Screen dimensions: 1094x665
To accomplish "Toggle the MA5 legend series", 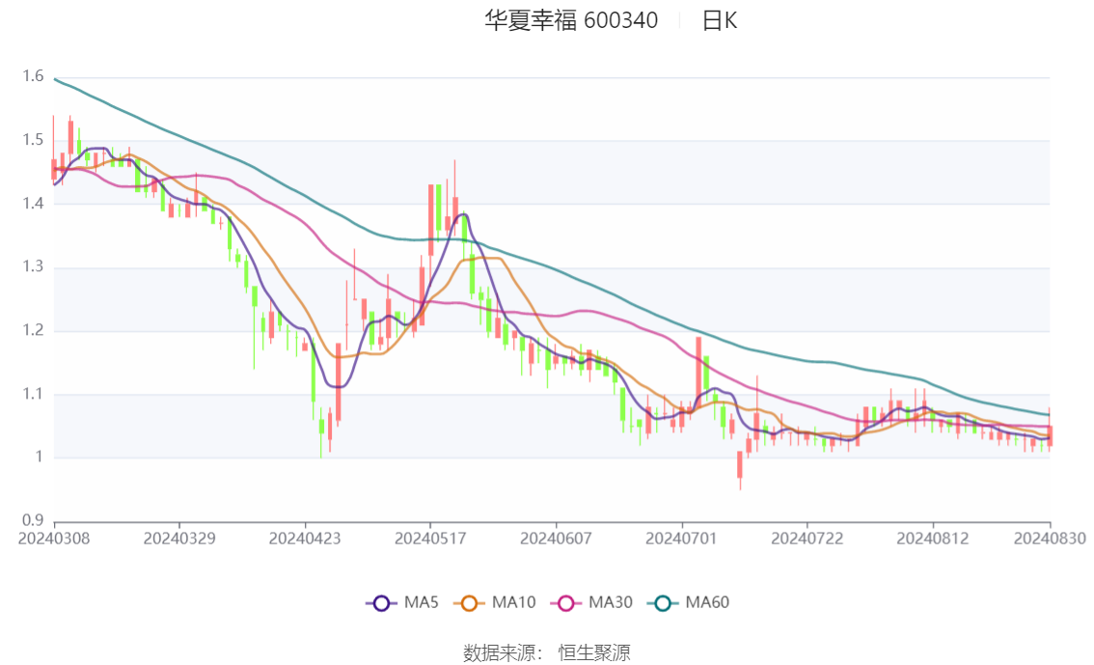I will coord(402,603).
